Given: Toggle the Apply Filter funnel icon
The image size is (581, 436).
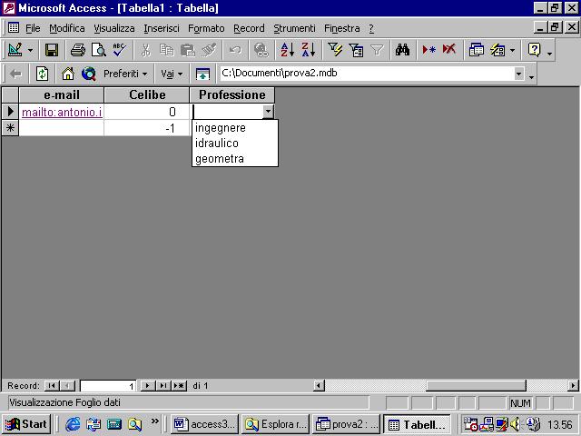Looking at the screenshot, I should [377, 50].
